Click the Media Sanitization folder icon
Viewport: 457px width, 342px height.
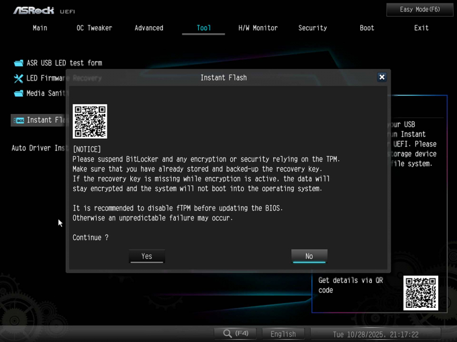coord(18,93)
